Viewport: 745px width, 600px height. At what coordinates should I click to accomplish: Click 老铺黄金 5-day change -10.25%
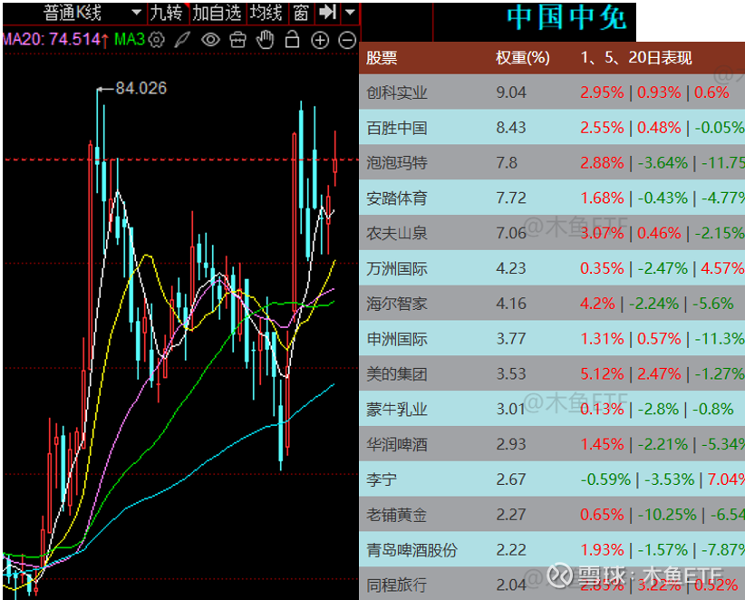click(667, 514)
